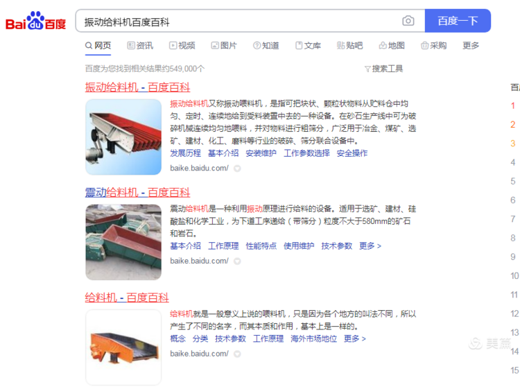Click the 工作参数选择 sub-link
This screenshot has width=520, height=387.
[x=306, y=153]
